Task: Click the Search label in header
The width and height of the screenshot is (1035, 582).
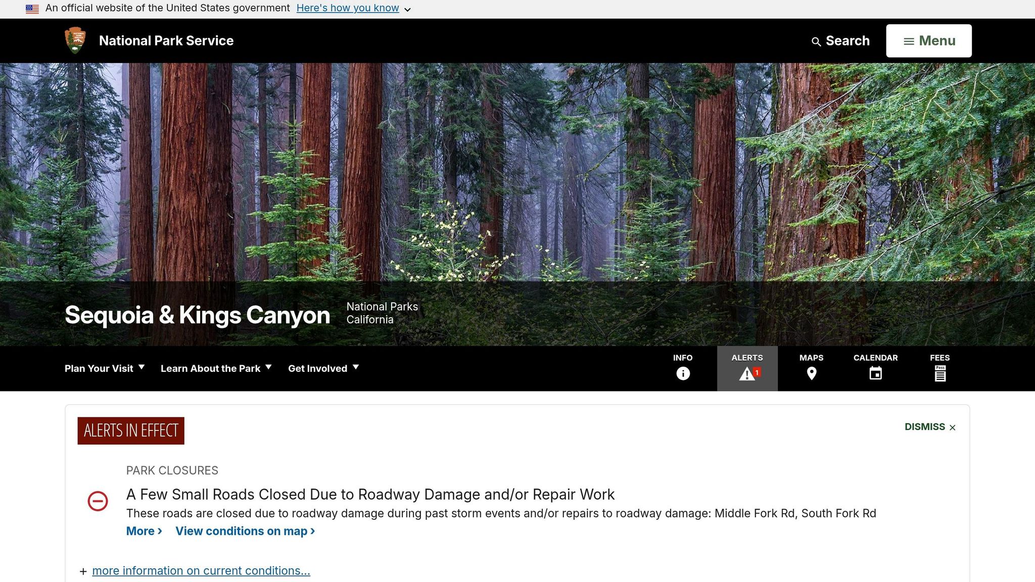Action: (848, 40)
